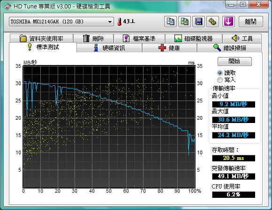Click the save screenshot floppy disk icon
Screen dimensions: 272x210
[x=199, y=22]
